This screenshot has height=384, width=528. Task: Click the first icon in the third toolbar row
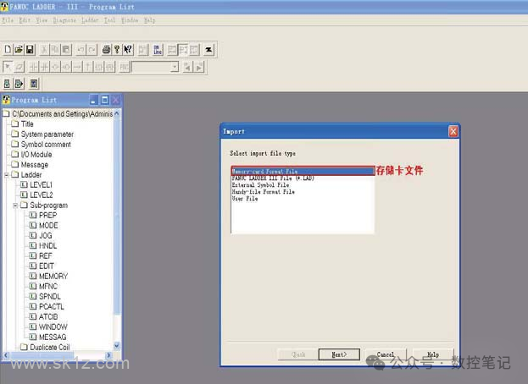(x=7, y=84)
